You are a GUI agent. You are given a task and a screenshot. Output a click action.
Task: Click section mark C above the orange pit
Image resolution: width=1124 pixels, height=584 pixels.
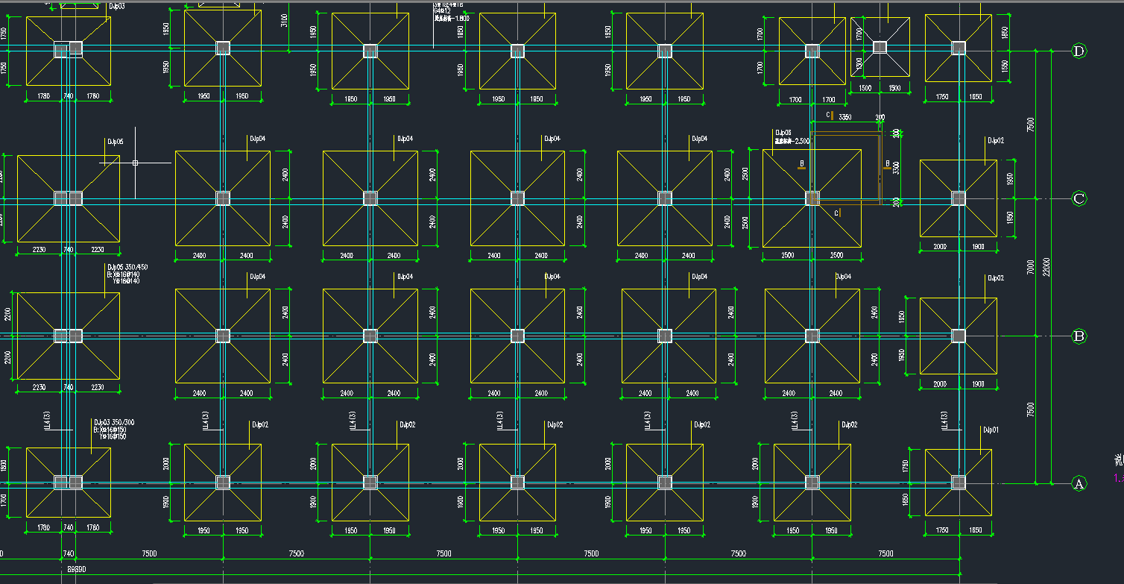pyautogui.click(x=830, y=115)
